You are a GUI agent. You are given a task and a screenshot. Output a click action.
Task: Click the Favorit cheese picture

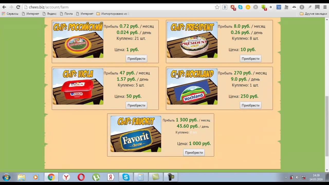point(136,134)
